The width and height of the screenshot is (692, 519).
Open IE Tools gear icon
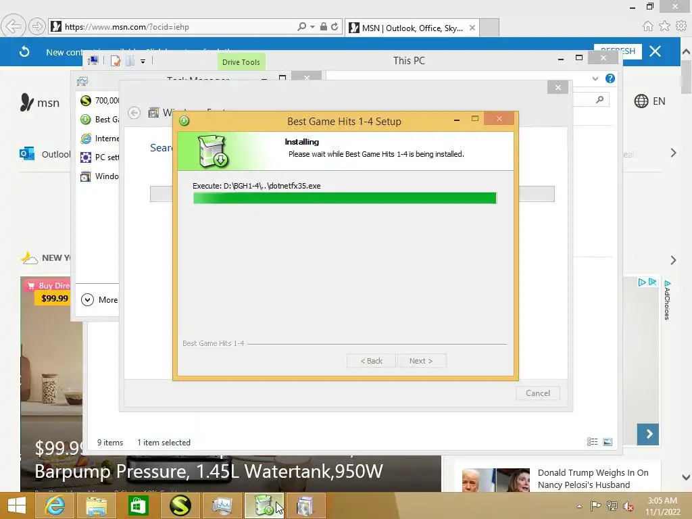(681, 26)
